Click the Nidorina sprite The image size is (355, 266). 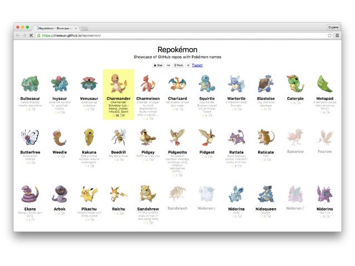point(236,194)
